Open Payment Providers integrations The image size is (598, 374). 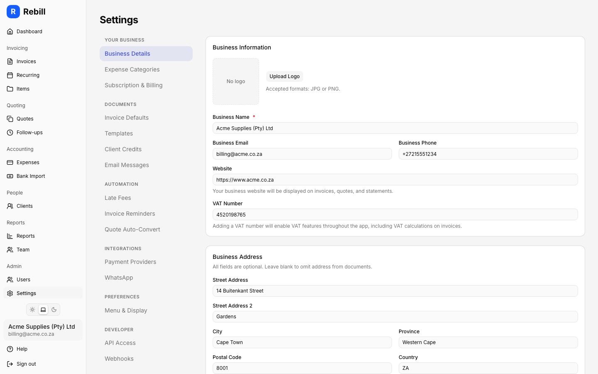(146, 262)
